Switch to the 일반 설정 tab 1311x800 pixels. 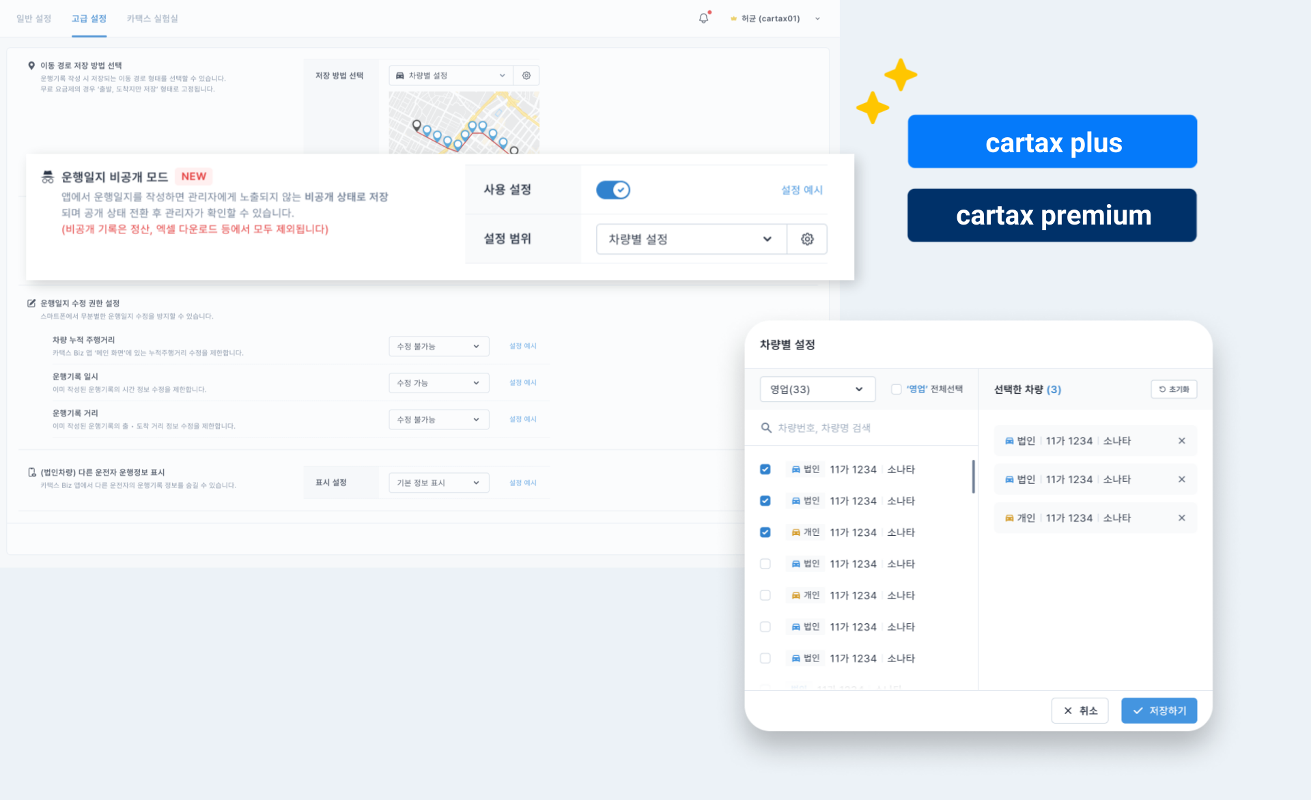(x=34, y=18)
